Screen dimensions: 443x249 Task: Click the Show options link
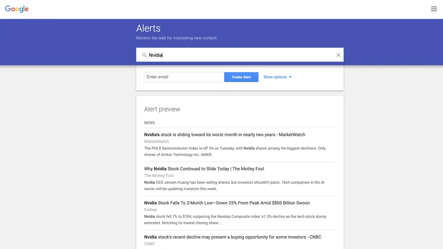pos(275,77)
